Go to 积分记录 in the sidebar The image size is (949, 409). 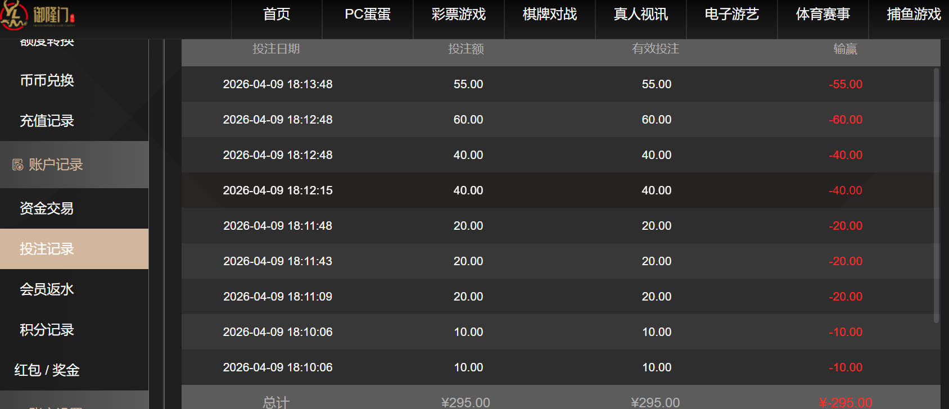click(47, 330)
